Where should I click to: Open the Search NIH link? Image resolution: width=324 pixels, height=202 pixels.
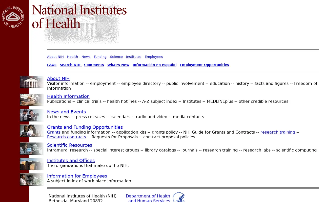pyautogui.click(x=70, y=65)
